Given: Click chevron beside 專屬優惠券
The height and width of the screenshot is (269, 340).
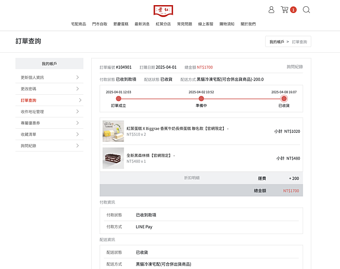Looking at the screenshot, I should [78, 123].
